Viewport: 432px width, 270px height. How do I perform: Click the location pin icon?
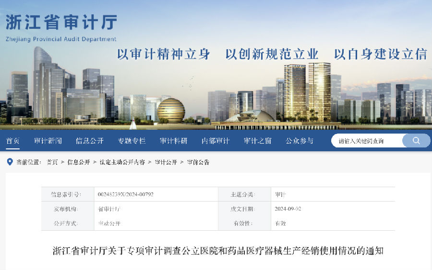[x=10, y=162]
